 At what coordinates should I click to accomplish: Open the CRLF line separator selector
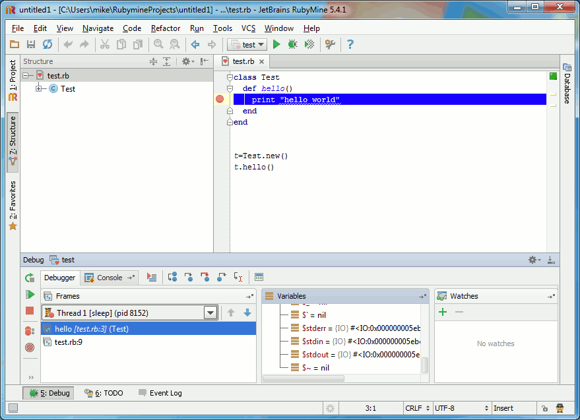(417, 408)
